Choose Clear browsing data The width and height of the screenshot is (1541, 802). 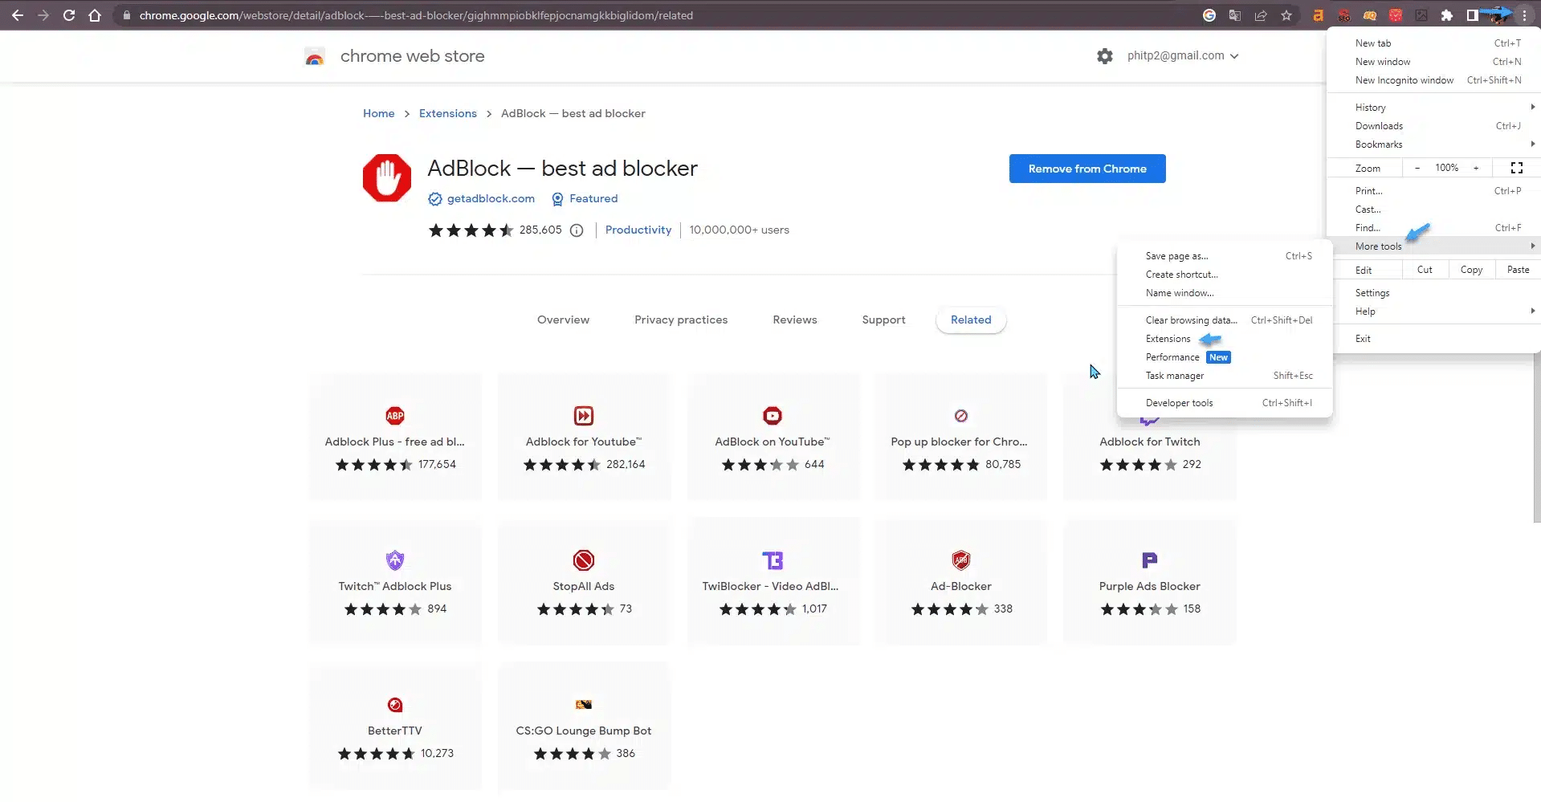click(1225, 320)
